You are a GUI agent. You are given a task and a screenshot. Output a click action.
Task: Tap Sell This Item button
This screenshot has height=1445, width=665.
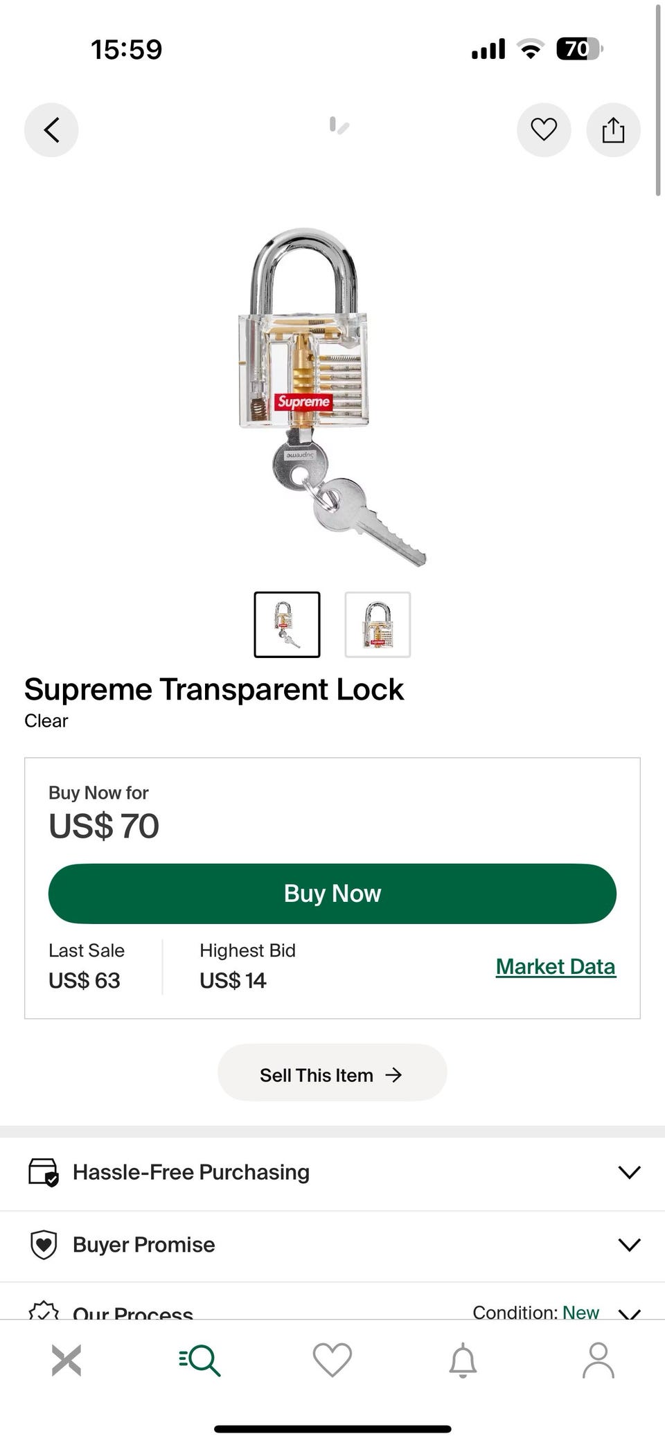(332, 1074)
